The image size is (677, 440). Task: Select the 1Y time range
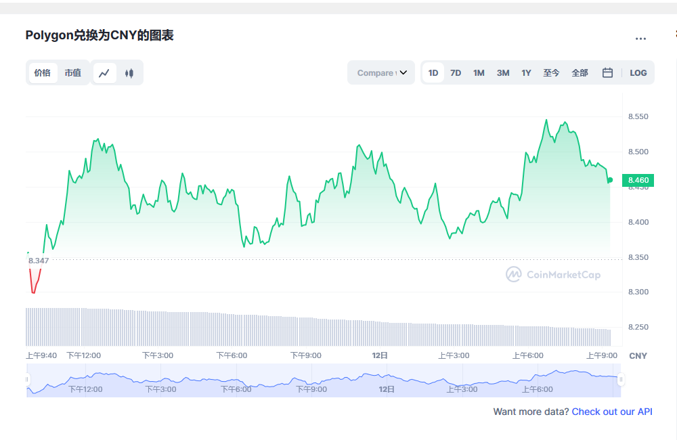[x=526, y=73]
